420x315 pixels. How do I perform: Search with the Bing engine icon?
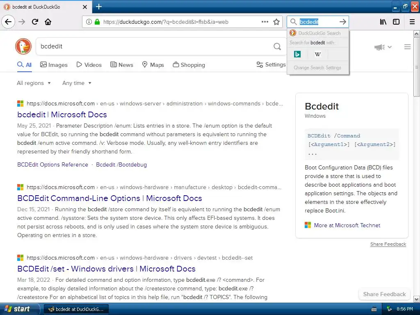click(297, 54)
